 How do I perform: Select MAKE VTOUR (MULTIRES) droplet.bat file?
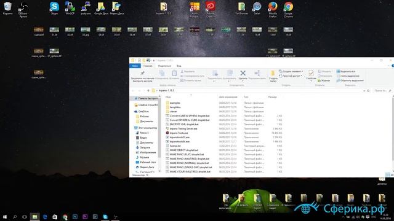pos(188,171)
